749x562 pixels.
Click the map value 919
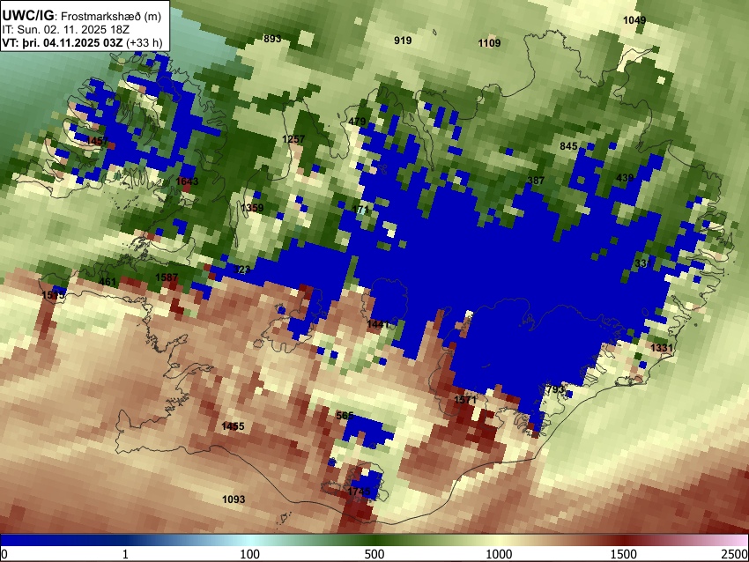point(403,41)
